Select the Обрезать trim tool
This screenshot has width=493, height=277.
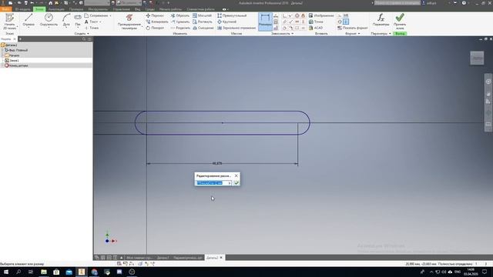pyautogui.click(x=179, y=15)
